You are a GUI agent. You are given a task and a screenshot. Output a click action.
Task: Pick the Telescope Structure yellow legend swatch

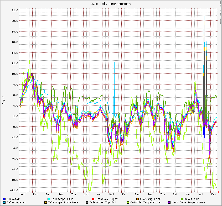pos(45,203)
